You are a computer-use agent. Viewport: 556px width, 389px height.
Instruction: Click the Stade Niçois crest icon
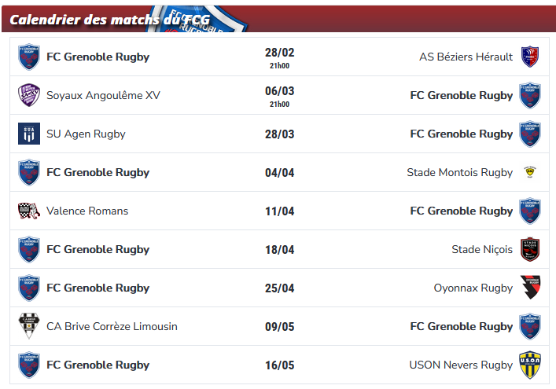pos(530,249)
